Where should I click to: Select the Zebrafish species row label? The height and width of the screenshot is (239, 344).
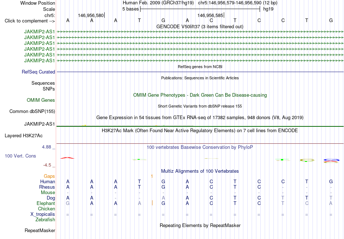pos(45,219)
